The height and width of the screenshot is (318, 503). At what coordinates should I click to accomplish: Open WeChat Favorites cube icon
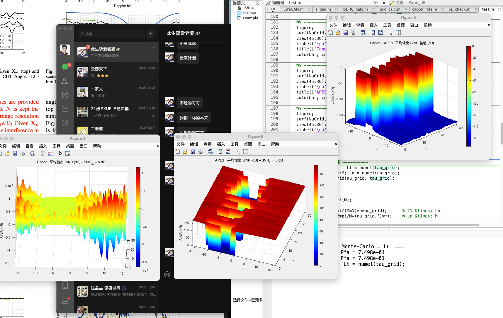point(65,95)
